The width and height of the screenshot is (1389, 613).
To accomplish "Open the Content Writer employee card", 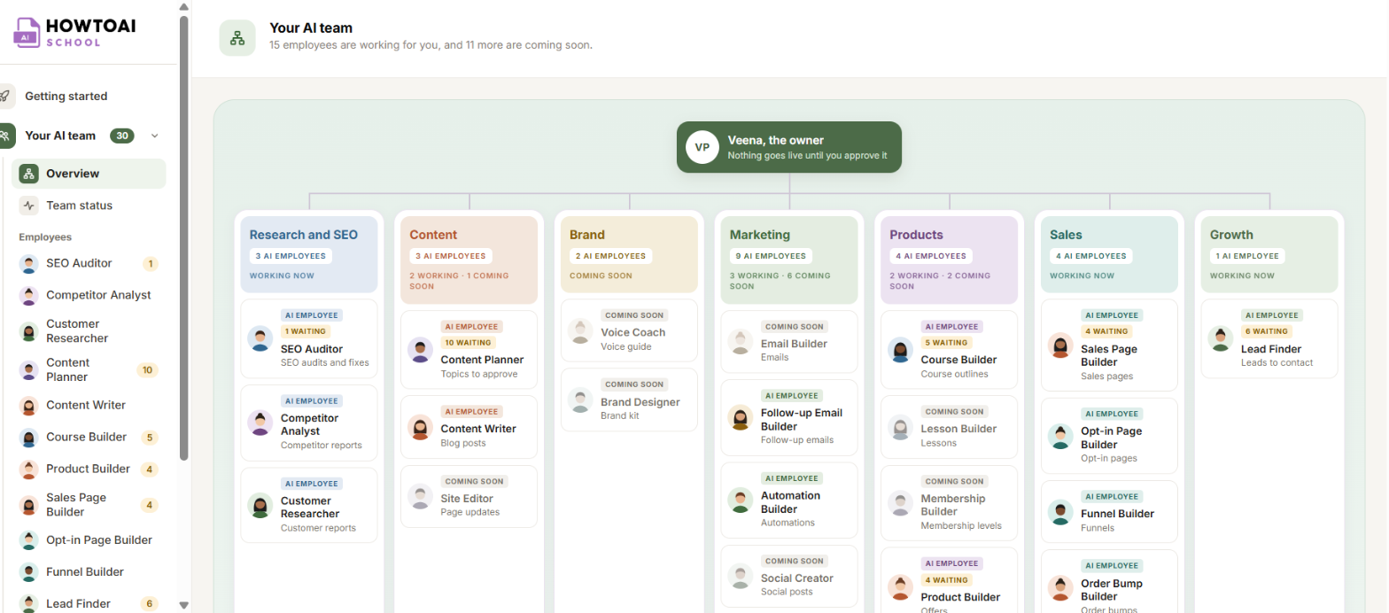I will point(469,428).
